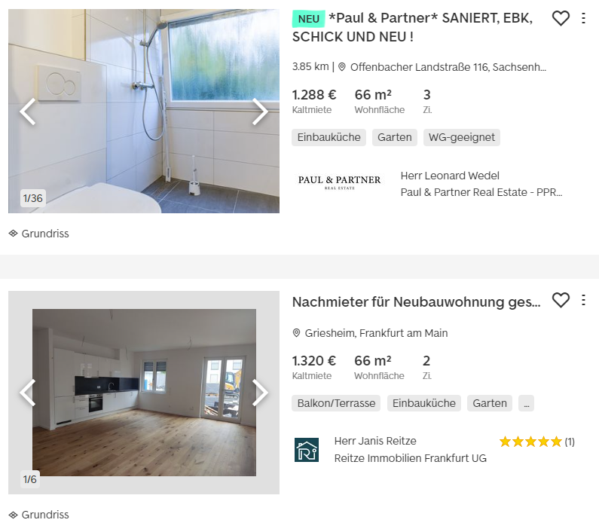Image resolution: width=599 pixels, height=529 pixels.
Task: Click the Offenbacher Landstraße 116 location pin
Action: [342, 67]
